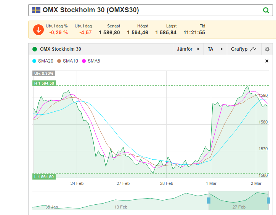Click the OMX Stockholm 30 search field

tap(151, 10)
